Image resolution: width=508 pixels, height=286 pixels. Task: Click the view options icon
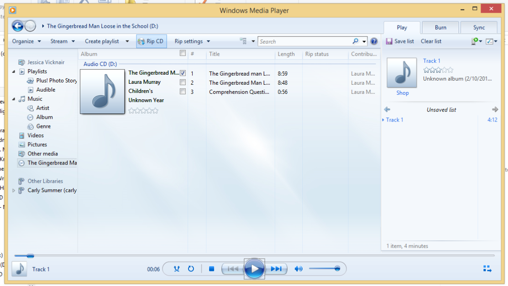[243, 41]
